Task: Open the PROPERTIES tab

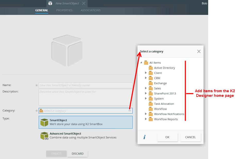Action: pyautogui.click(x=64, y=10)
